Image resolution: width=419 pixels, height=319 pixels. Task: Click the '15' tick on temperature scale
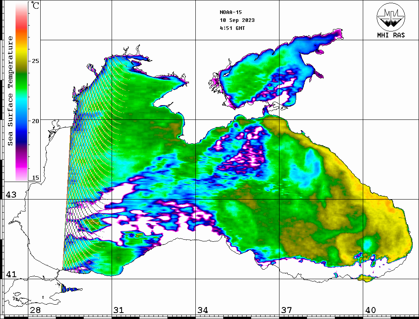click(35, 178)
